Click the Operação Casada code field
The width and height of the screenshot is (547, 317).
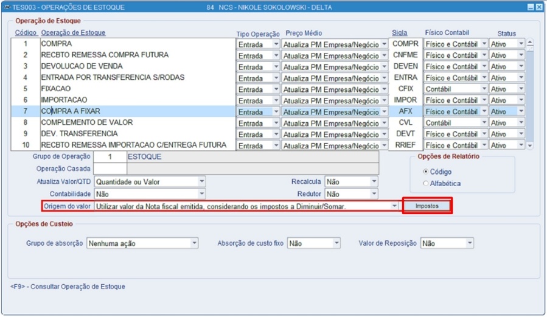coord(110,169)
